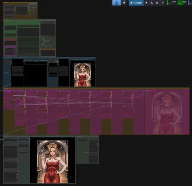This screenshot has height=186, width=192.
Task: Click the round dot icon right of Manager
Action: coord(146,3)
